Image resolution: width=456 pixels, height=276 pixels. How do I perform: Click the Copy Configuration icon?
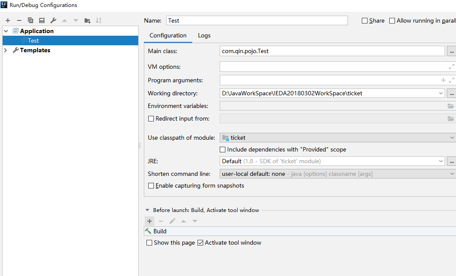tap(31, 20)
